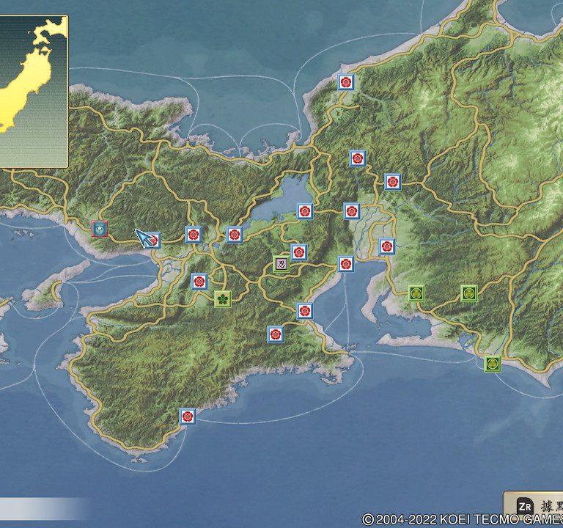Select the red crest castle under the arrow cursor
The image size is (563, 528).
[x=152, y=240]
